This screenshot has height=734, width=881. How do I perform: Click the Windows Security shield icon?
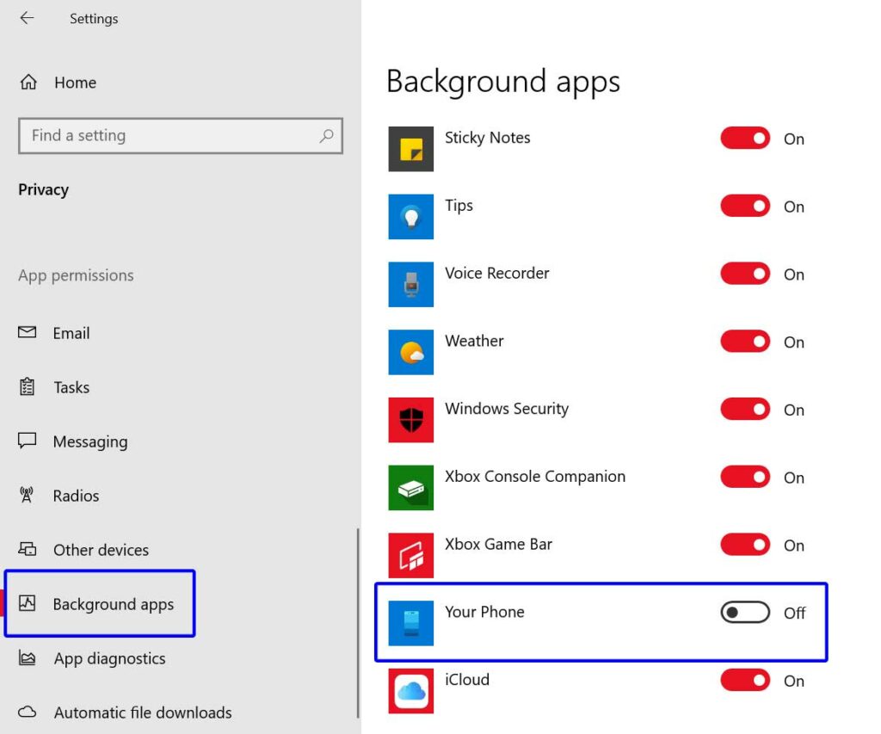(x=410, y=420)
